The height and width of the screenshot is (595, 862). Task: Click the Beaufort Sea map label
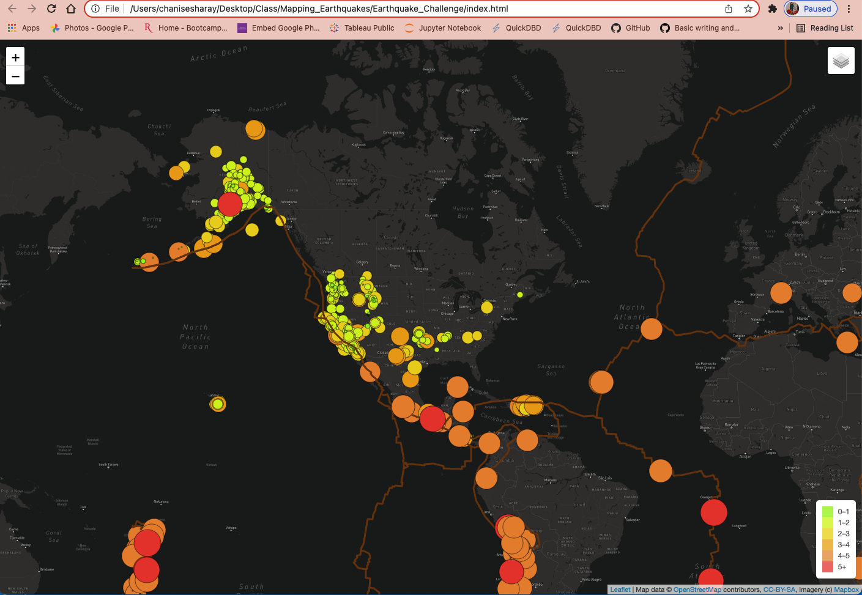pyautogui.click(x=267, y=108)
